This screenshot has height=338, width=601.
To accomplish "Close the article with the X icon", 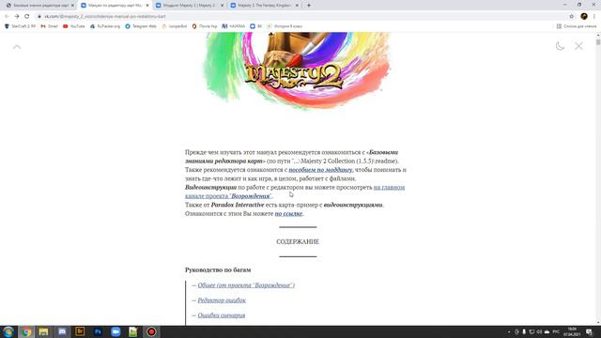I will click(x=578, y=46).
